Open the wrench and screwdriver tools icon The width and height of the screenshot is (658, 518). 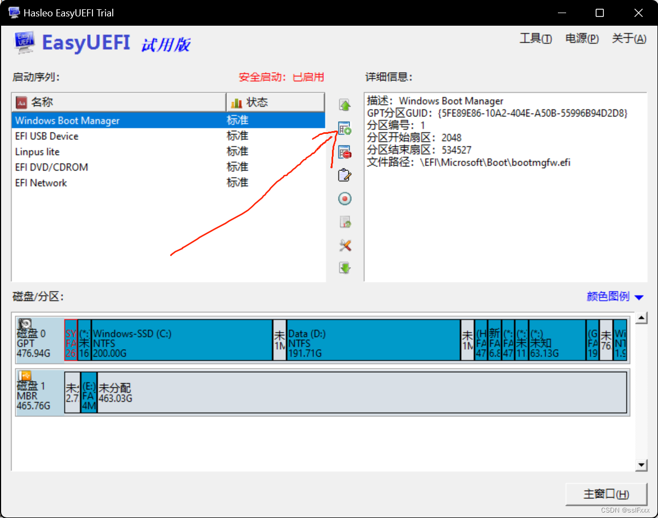[345, 245]
